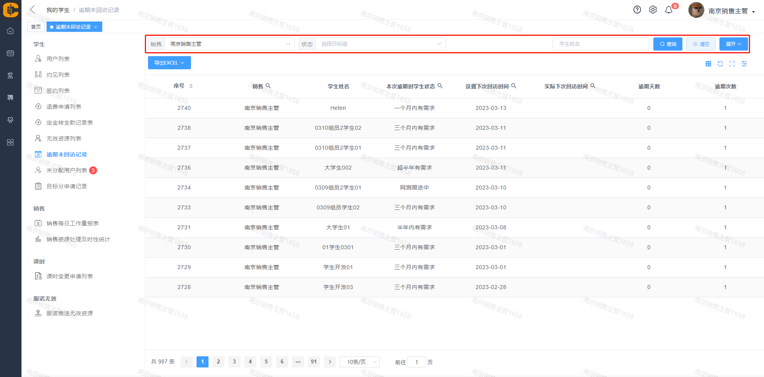This screenshot has height=377, width=764.
Task: Click the 查询 search button
Action: point(668,44)
